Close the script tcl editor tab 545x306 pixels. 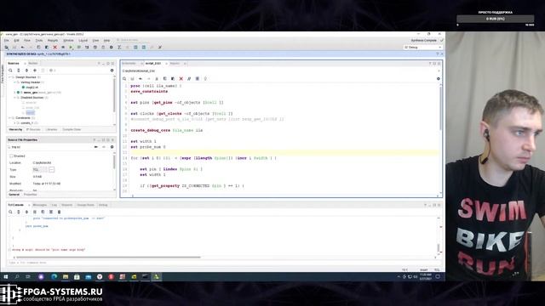point(166,64)
